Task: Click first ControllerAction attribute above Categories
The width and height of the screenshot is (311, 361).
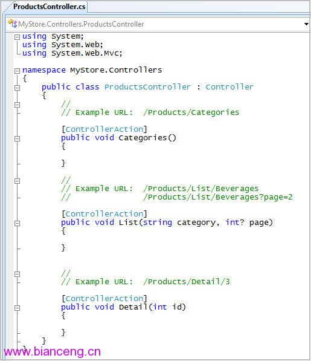Action: [104, 129]
